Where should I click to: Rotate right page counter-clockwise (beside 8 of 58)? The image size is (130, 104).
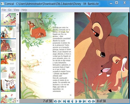[89, 101]
